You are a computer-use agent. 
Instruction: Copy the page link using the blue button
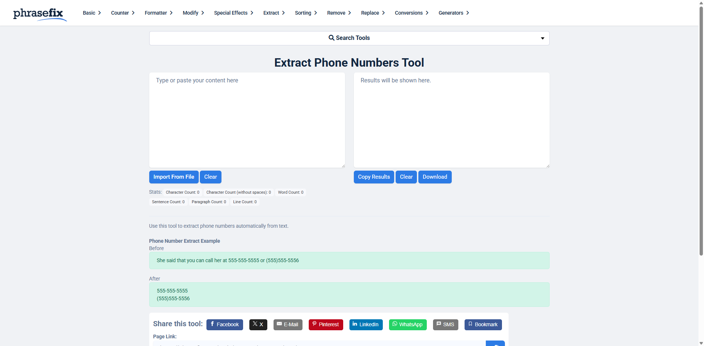point(495,343)
